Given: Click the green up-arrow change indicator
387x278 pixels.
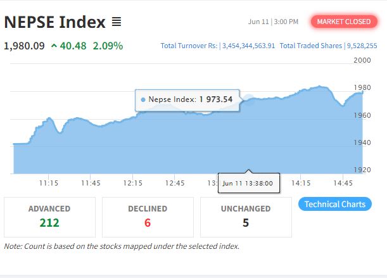Looking at the screenshot, I should (x=54, y=46).
